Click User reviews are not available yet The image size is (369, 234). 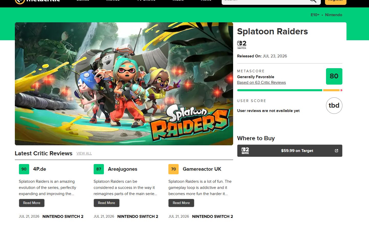click(268, 111)
